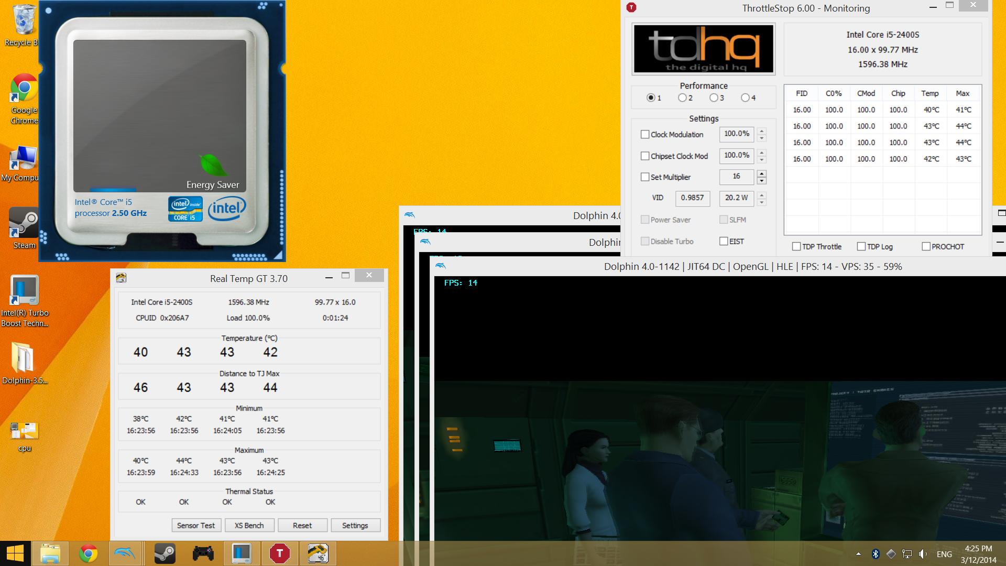This screenshot has height=566, width=1006.
Task: Open the Steam desktop shortcut
Action: tap(24, 227)
